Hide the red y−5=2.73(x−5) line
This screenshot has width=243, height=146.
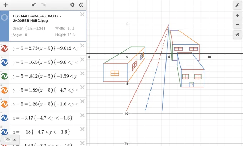pyautogui.click(x=4, y=48)
